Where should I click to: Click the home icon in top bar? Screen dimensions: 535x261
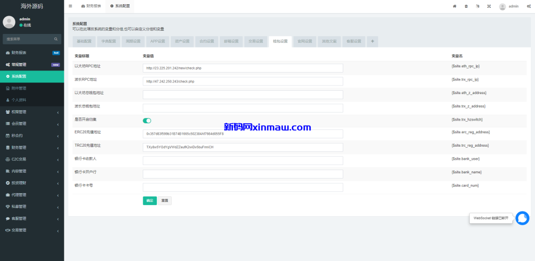454,6
